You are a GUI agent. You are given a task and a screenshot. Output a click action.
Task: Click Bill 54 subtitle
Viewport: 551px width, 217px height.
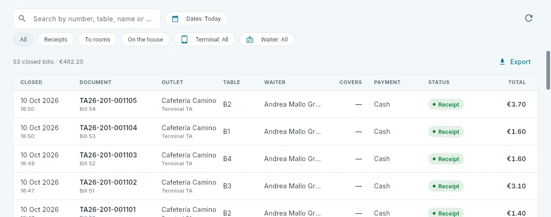[87, 109]
